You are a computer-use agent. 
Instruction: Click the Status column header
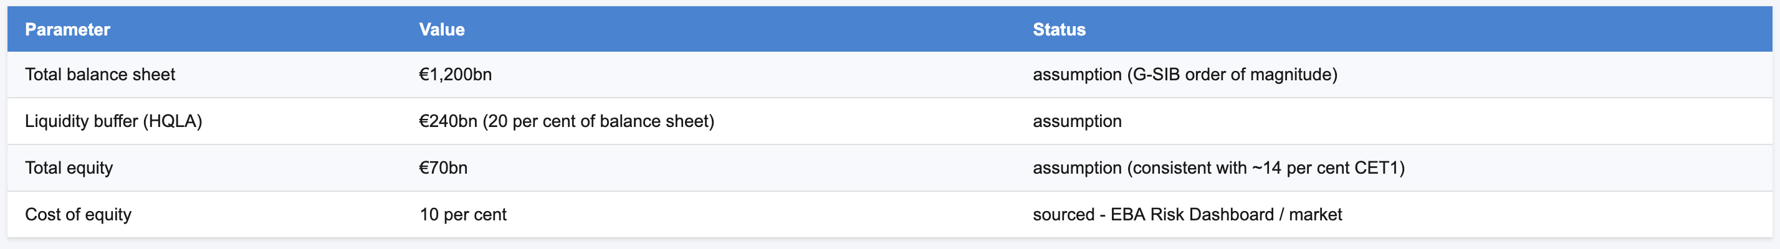coord(1059,30)
